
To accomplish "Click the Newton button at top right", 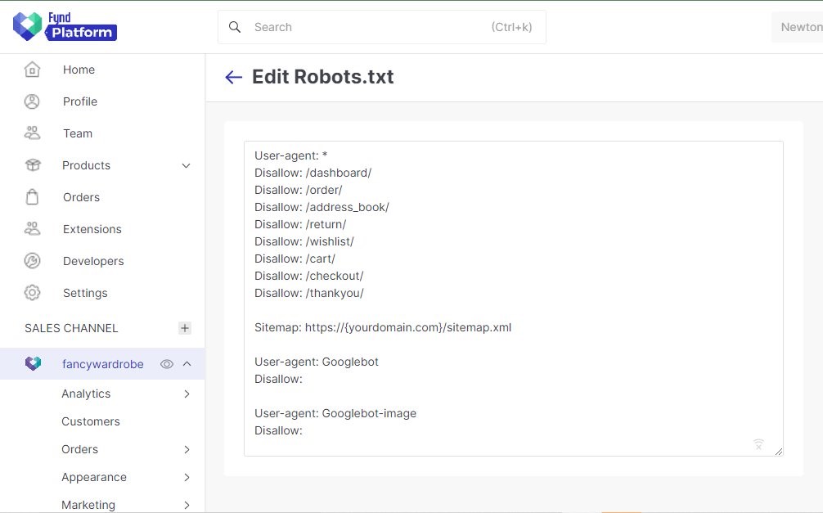I will coord(800,27).
